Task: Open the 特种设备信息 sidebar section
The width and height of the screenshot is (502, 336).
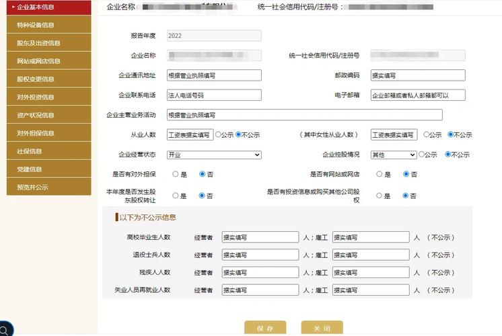Action: [48, 25]
